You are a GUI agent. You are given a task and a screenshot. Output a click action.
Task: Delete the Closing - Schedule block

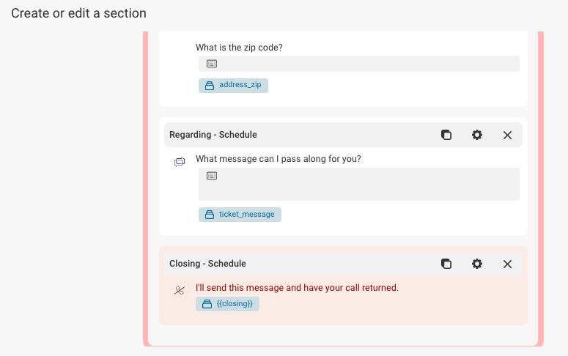(x=507, y=264)
